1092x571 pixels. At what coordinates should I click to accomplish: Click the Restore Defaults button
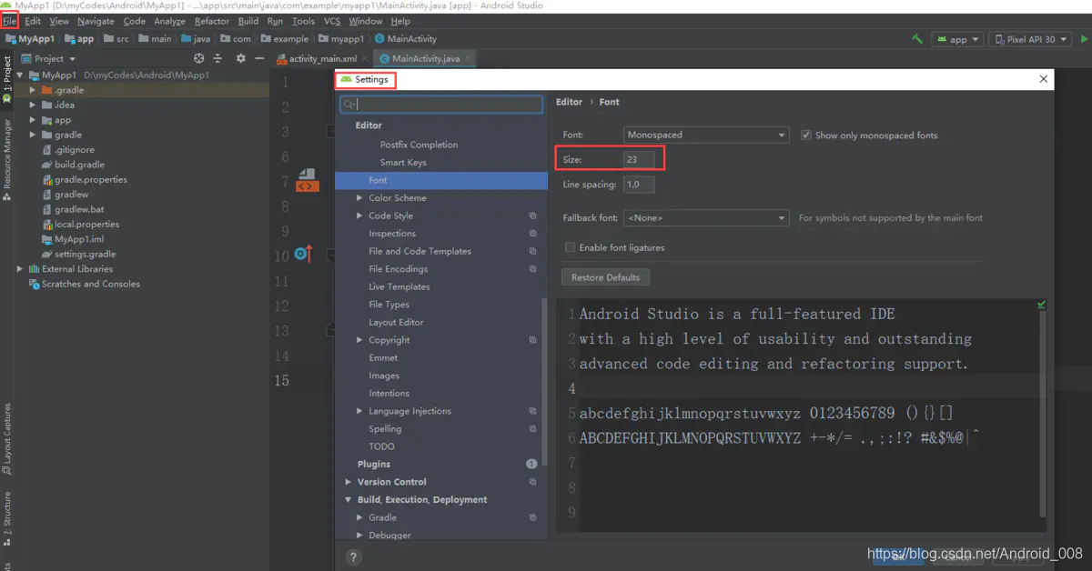click(x=606, y=277)
